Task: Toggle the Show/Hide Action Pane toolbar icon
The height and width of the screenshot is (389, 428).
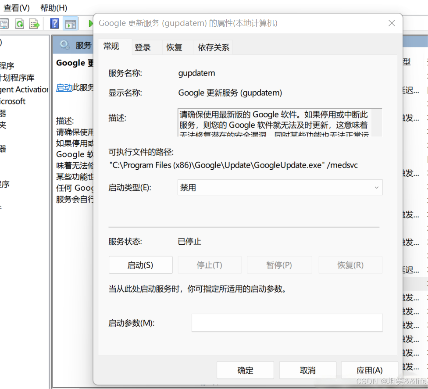Action: pos(71,24)
